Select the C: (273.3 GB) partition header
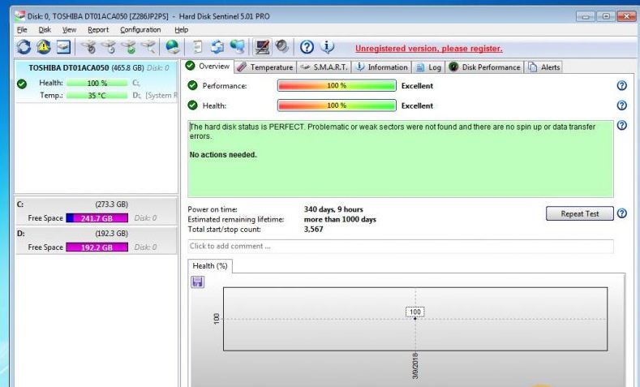 tap(97, 204)
